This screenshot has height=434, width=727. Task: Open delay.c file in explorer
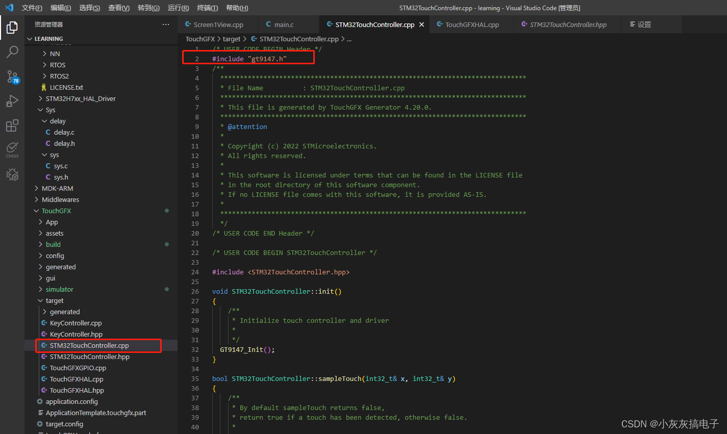coord(64,132)
